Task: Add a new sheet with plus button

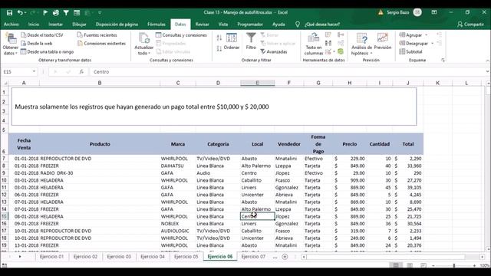Action: coord(285,257)
